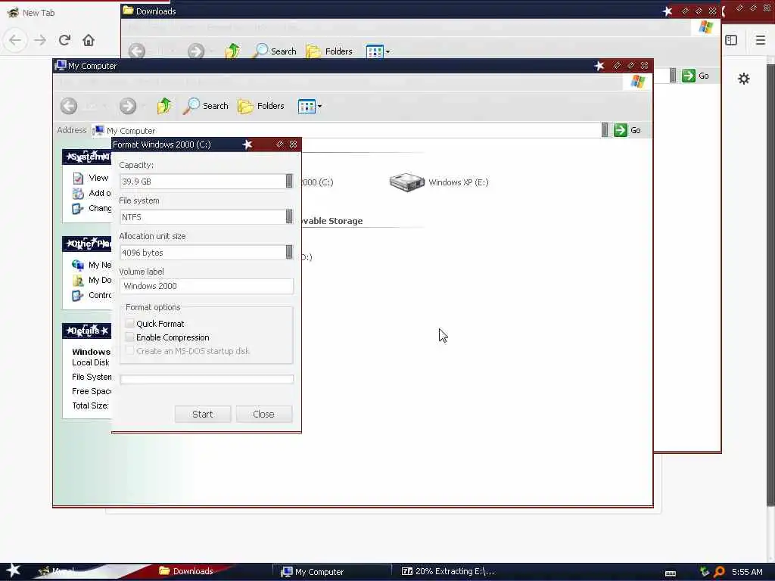This screenshot has width=775, height=581.
Task: Select Windows XP (E:) drive icon
Action: coord(406,182)
